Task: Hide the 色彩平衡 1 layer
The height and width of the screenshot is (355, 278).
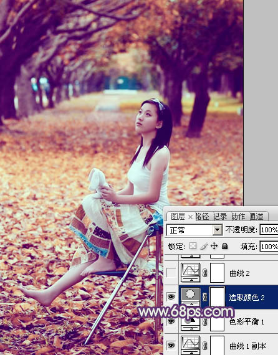Action: [171, 321]
